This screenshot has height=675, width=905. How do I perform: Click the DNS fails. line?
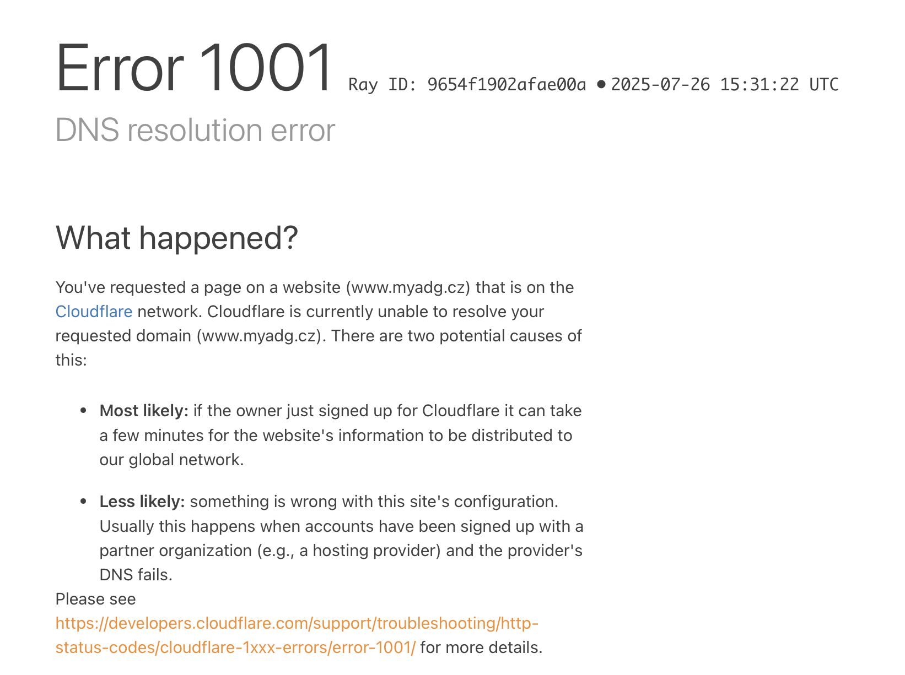click(136, 575)
